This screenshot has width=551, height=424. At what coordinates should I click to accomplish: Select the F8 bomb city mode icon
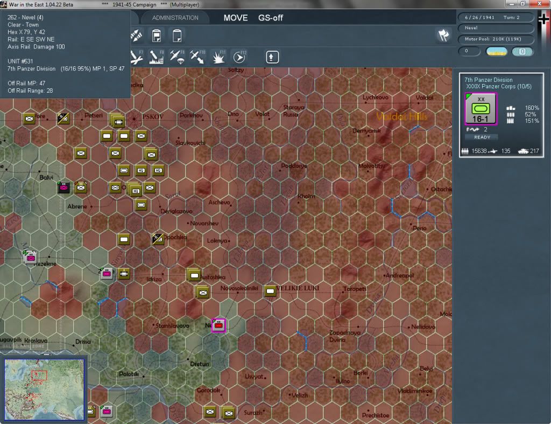tap(157, 57)
